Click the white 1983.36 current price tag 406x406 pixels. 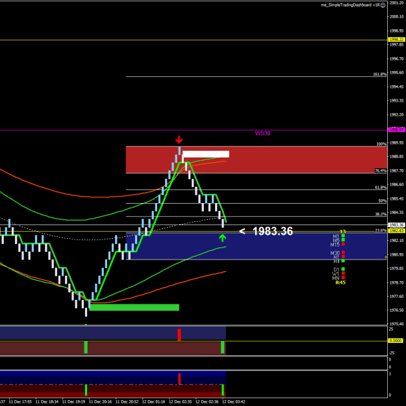pos(396,225)
